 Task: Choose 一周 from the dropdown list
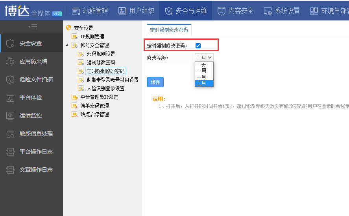coord(201,71)
